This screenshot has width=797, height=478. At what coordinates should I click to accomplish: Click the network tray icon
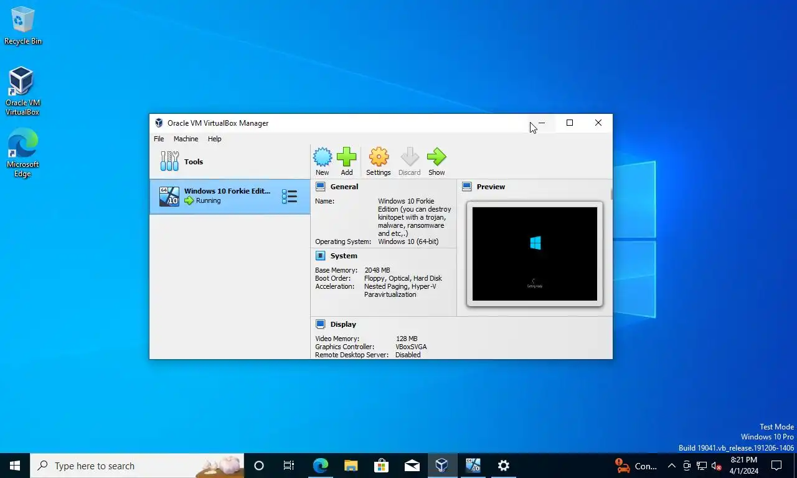(x=702, y=466)
